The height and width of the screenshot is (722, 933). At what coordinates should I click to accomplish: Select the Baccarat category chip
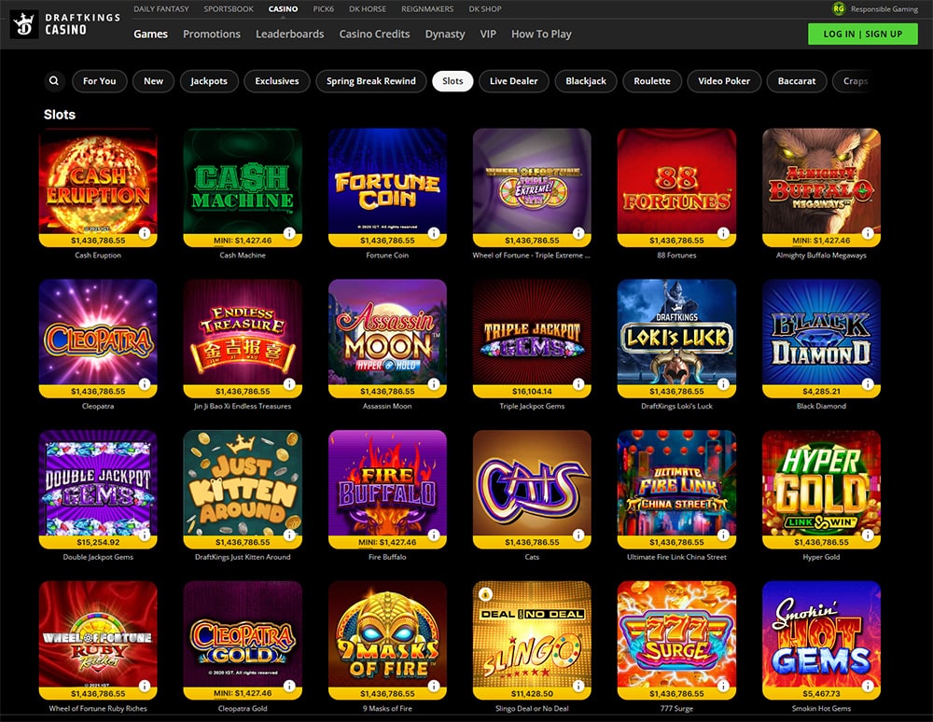pos(796,81)
